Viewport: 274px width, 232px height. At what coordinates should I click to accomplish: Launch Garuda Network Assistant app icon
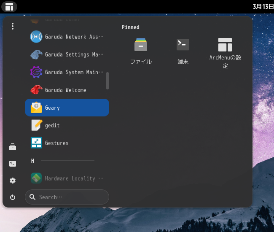[x=36, y=37]
